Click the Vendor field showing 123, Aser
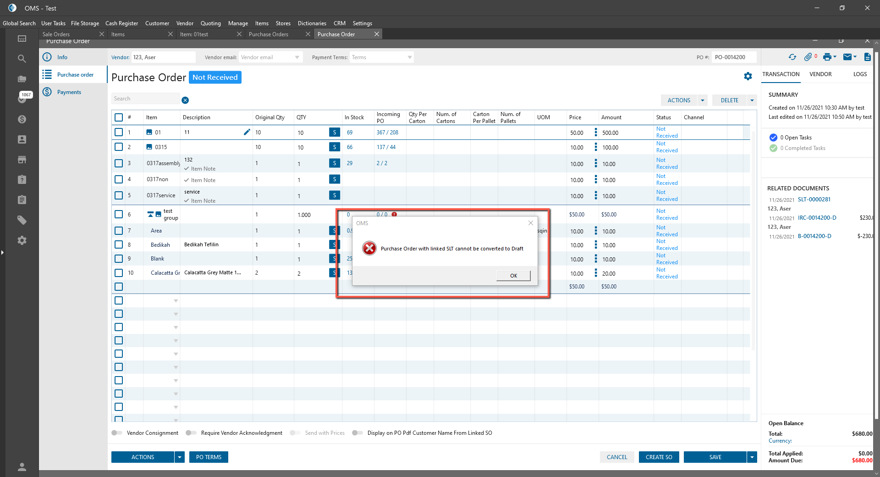Viewport: 880px width, 477px height. 164,57
